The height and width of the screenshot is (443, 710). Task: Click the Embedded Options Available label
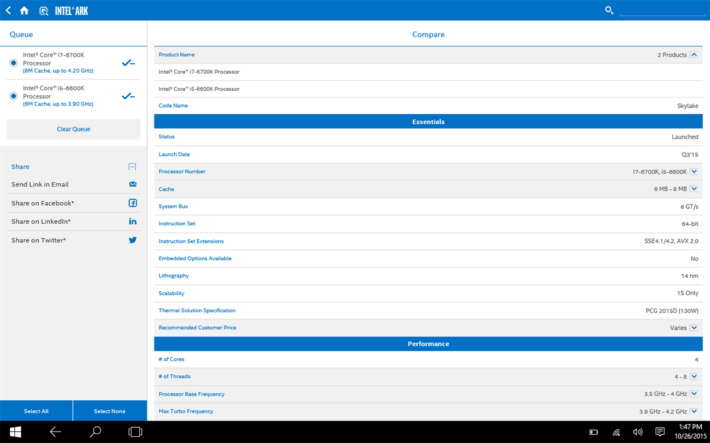(x=195, y=258)
